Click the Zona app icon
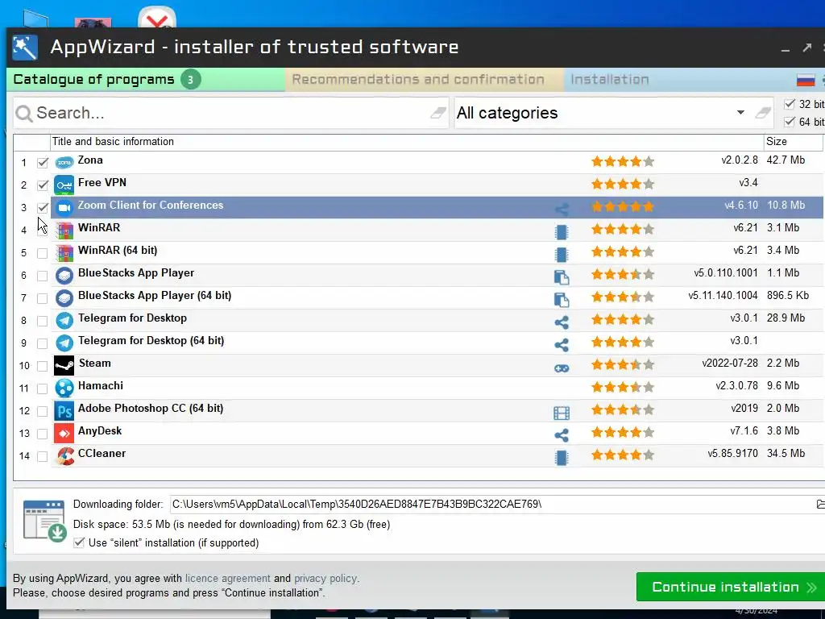This screenshot has height=619, width=825. tap(64, 163)
